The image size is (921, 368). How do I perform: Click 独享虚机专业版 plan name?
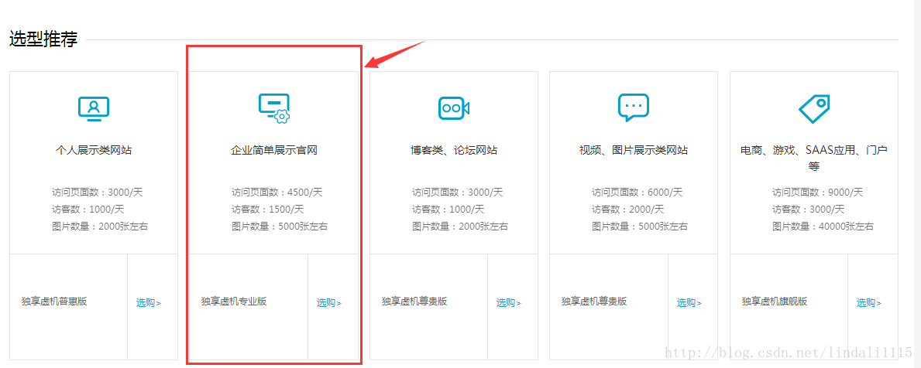[x=234, y=302]
